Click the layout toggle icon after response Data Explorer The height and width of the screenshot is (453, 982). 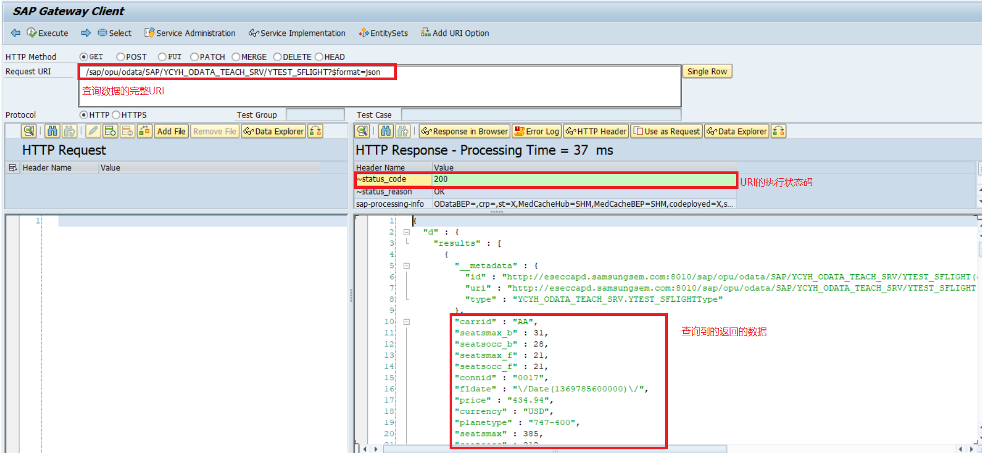779,131
